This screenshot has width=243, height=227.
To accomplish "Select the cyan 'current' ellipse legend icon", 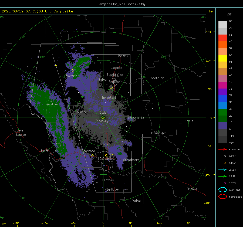I will (x=222, y=190).
